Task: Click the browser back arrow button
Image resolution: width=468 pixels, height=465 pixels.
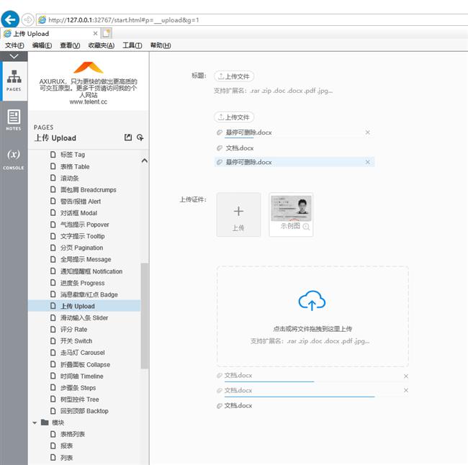Action: pyautogui.click(x=10, y=19)
